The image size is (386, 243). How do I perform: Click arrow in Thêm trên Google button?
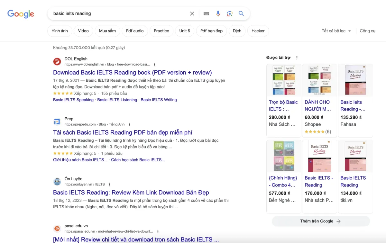tap(338, 221)
